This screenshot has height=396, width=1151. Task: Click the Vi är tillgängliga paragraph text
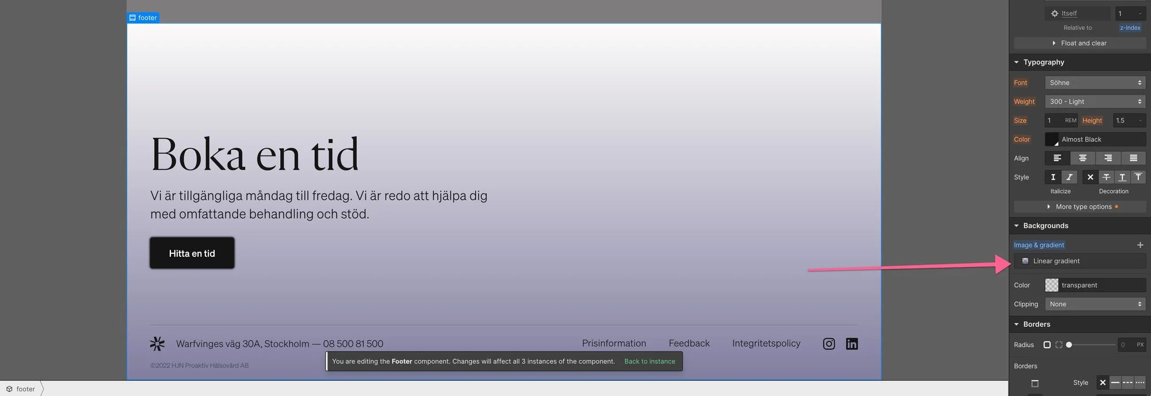tap(319, 205)
